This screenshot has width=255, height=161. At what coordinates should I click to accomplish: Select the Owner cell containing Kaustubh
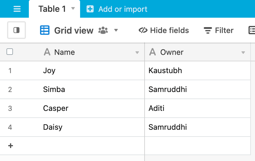point(197,70)
